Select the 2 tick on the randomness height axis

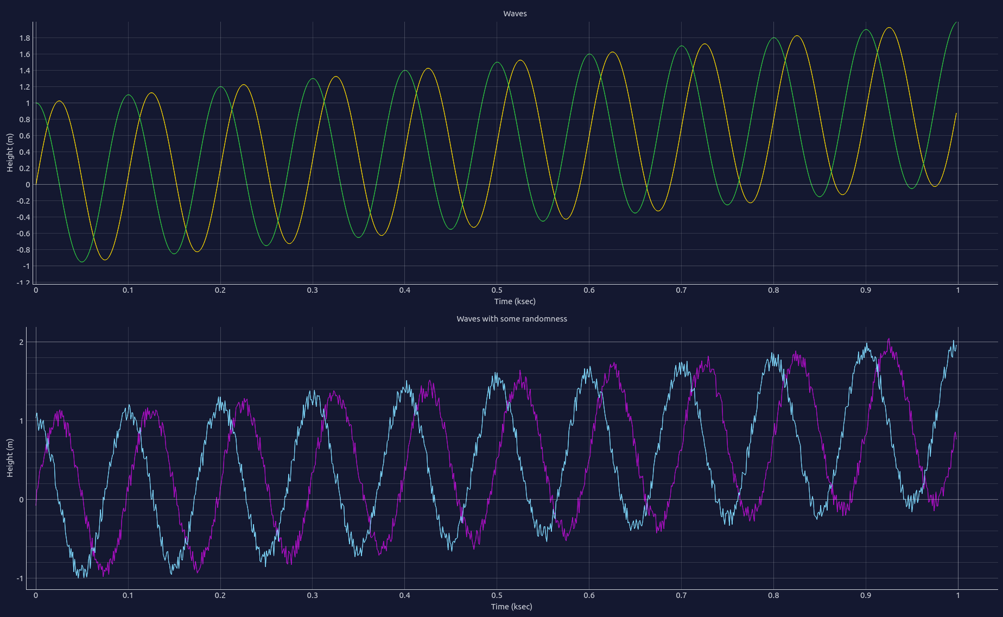point(22,342)
